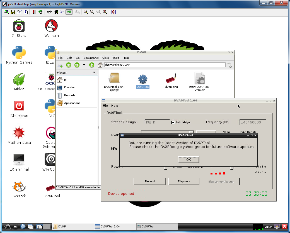Click the Auto zoom magnifier icon
The height and width of the screenshot is (233, 290).
click(x=105, y=12)
